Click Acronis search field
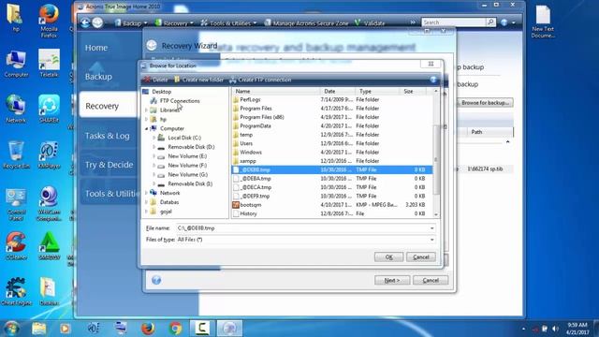 (453, 22)
